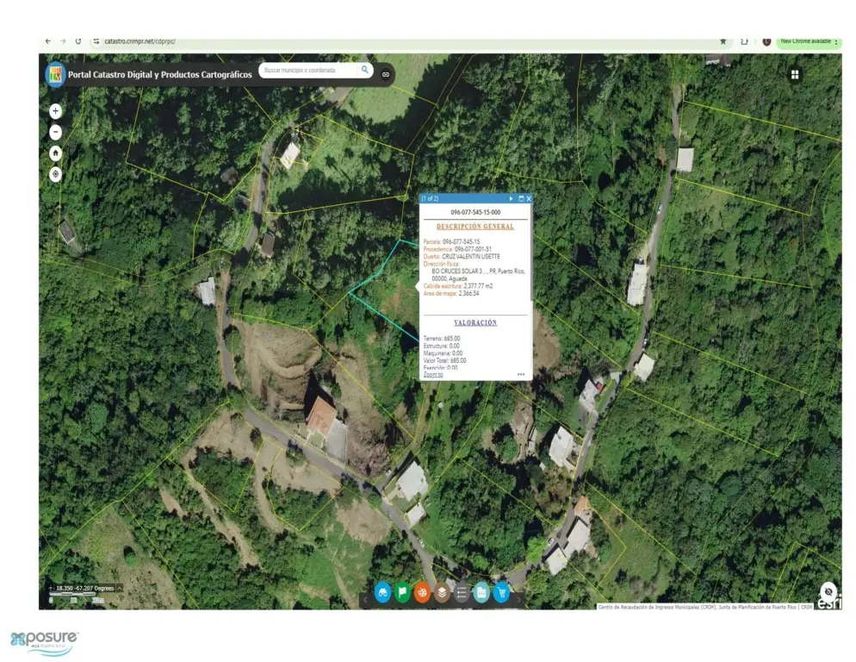The image size is (856, 662).
Task: Open the teal folder widget
Action: [x=481, y=593]
